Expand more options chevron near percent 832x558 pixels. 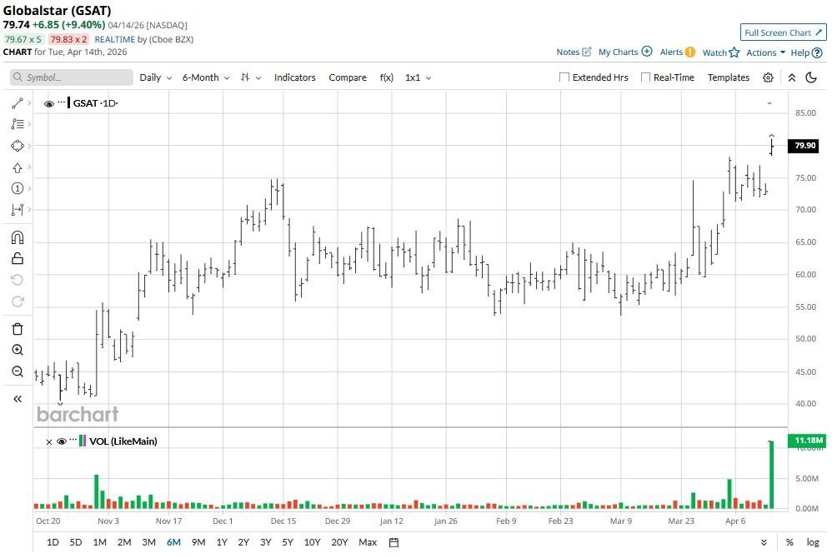pyautogui.click(x=764, y=542)
